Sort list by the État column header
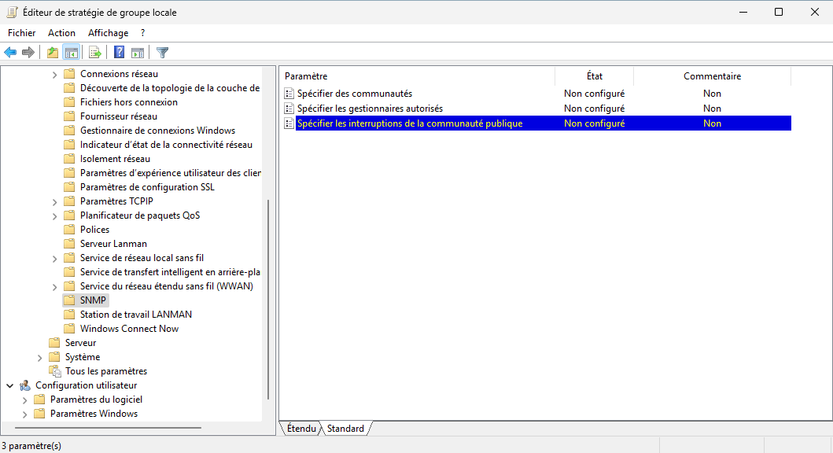Viewport: 833px width, 453px height. [594, 76]
